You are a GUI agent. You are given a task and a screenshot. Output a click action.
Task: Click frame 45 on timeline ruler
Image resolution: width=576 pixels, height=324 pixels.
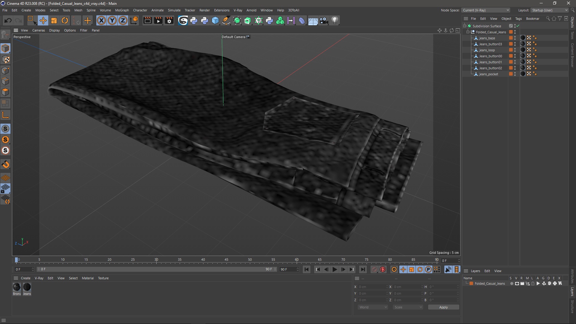coord(226,260)
